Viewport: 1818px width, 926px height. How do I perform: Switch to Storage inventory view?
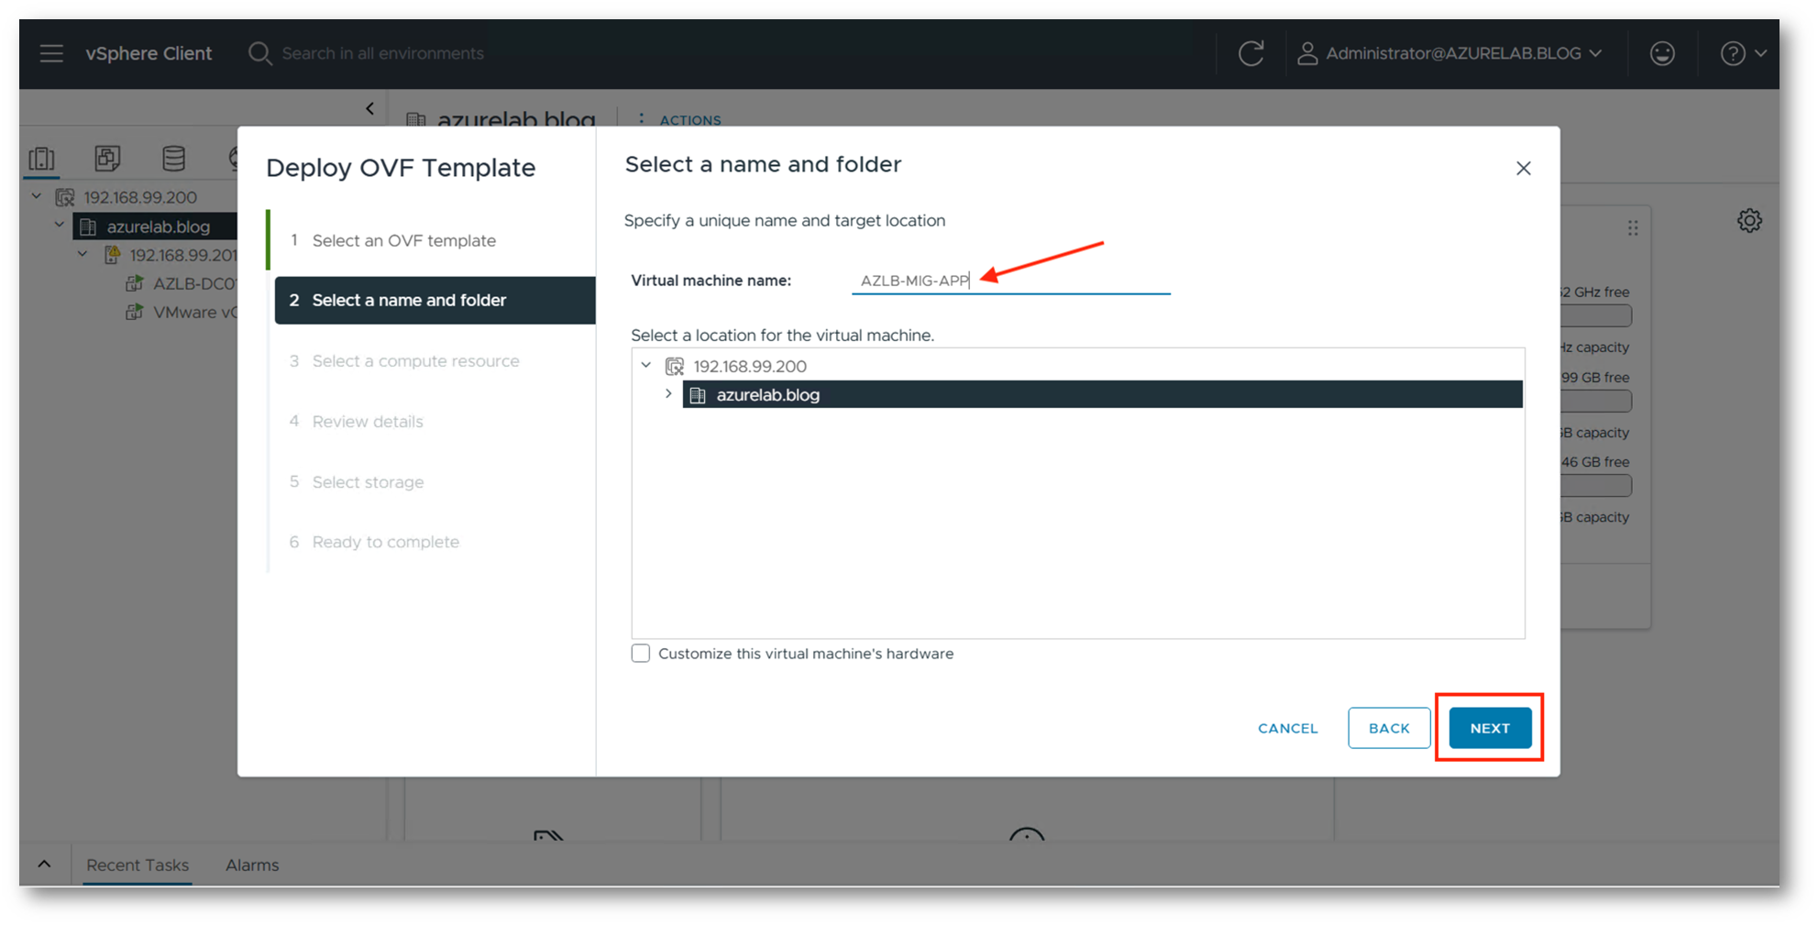(173, 159)
